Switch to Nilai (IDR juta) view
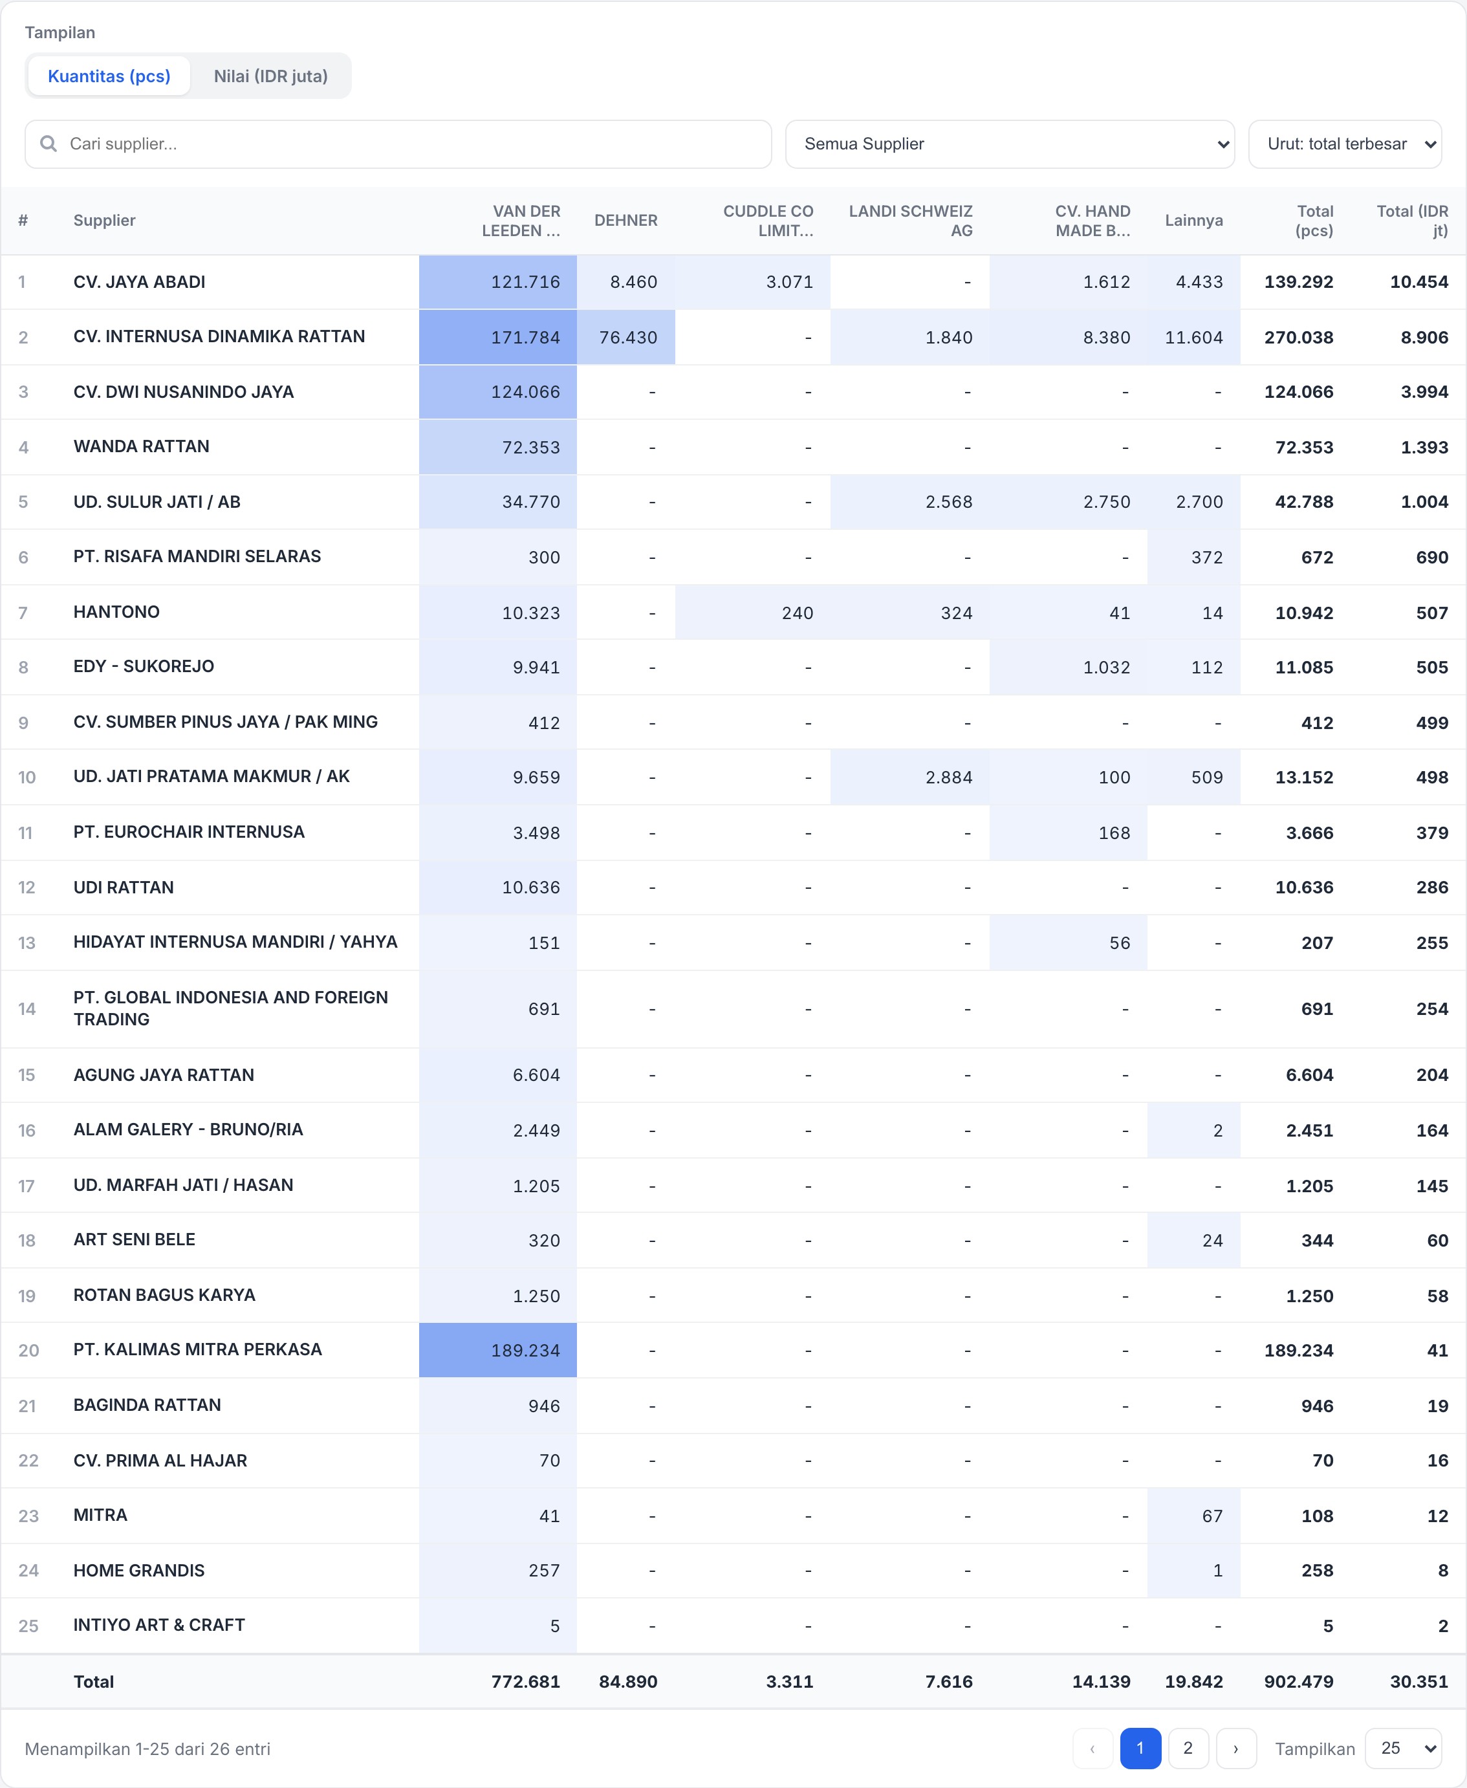The width and height of the screenshot is (1467, 1788). click(270, 76)
